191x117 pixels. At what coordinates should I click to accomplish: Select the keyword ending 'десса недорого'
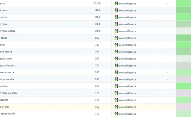(x=8, y=66)
